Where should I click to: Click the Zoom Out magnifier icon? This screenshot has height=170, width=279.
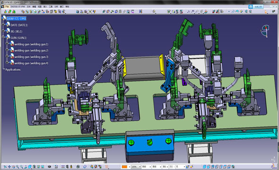22,167
